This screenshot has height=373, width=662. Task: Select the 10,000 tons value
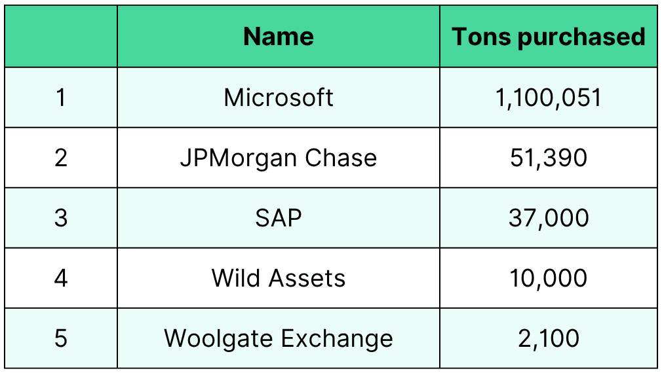549,278
